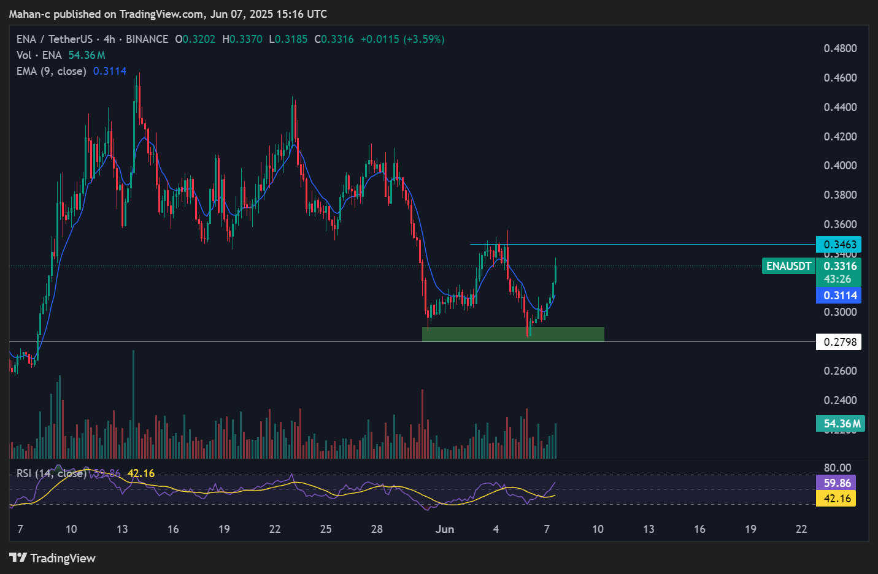Select the cyan horizontal resistance line
878x574 pixels.
(x=644, y=245)
